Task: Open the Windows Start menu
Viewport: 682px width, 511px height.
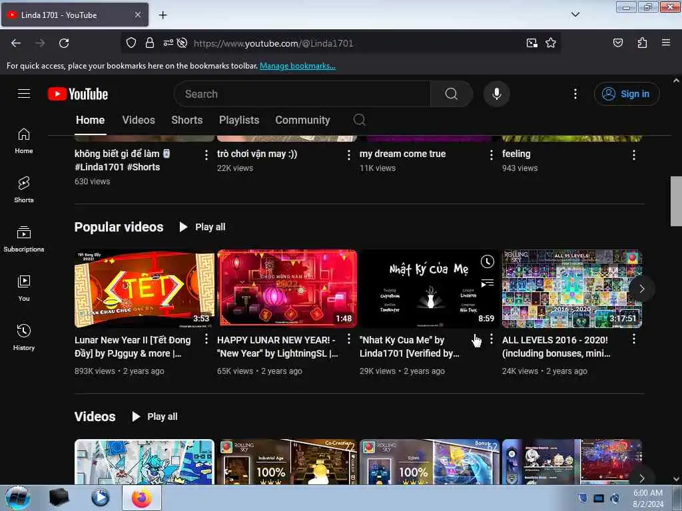Action: click(x=18, y=498)
